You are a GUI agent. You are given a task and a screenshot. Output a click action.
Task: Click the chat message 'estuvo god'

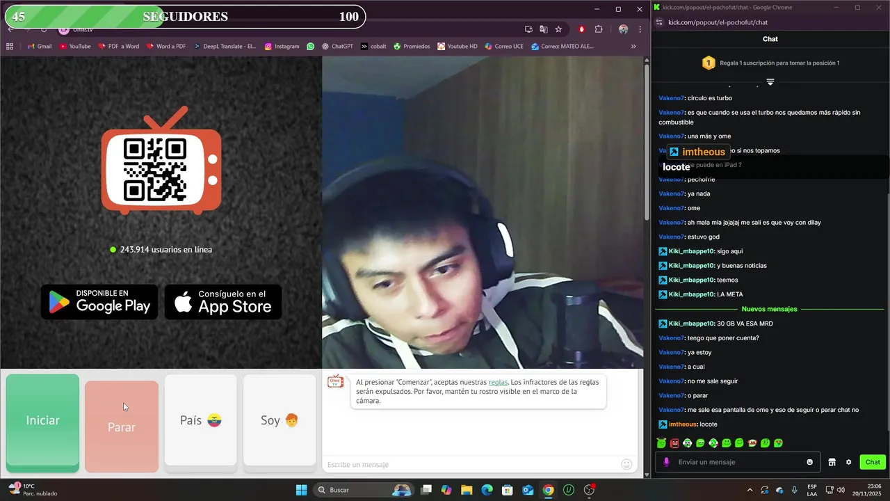tap(704, 237)
